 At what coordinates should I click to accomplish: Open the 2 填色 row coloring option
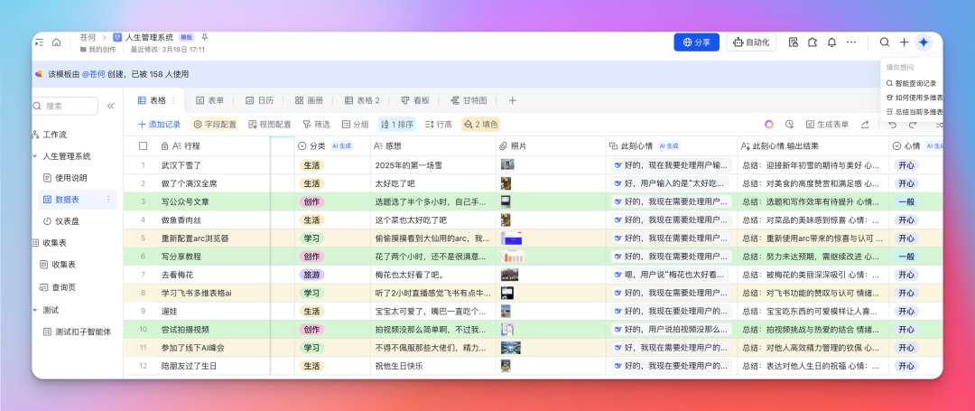point(481,125)
